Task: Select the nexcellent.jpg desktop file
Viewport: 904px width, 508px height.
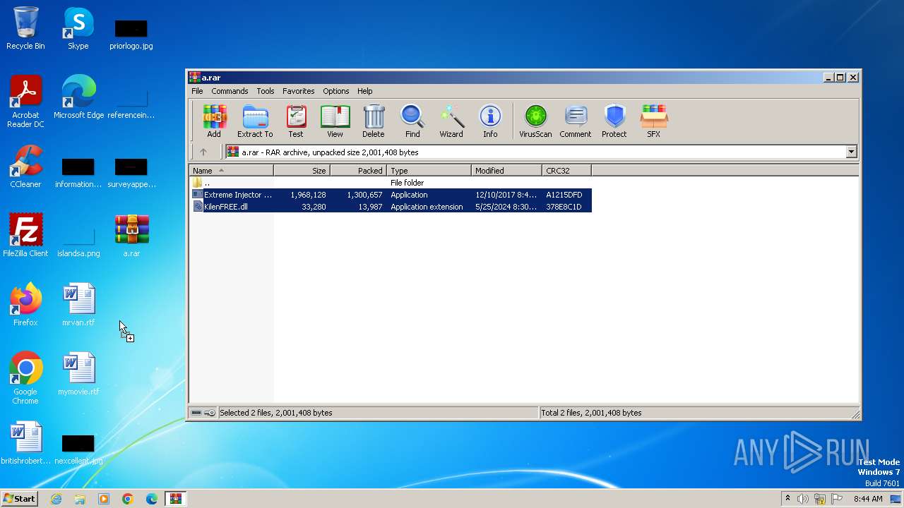Action: 78,448
